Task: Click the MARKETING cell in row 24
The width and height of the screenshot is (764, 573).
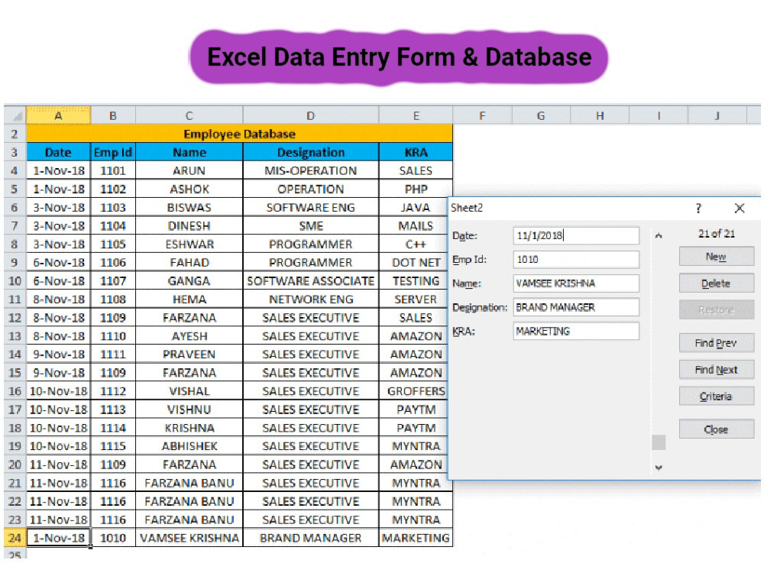Action: 416,538
